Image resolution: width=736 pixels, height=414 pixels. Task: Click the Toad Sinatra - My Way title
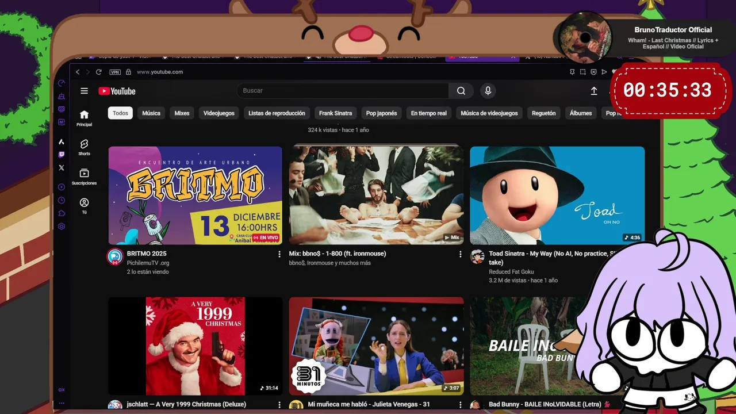(552, 258)
